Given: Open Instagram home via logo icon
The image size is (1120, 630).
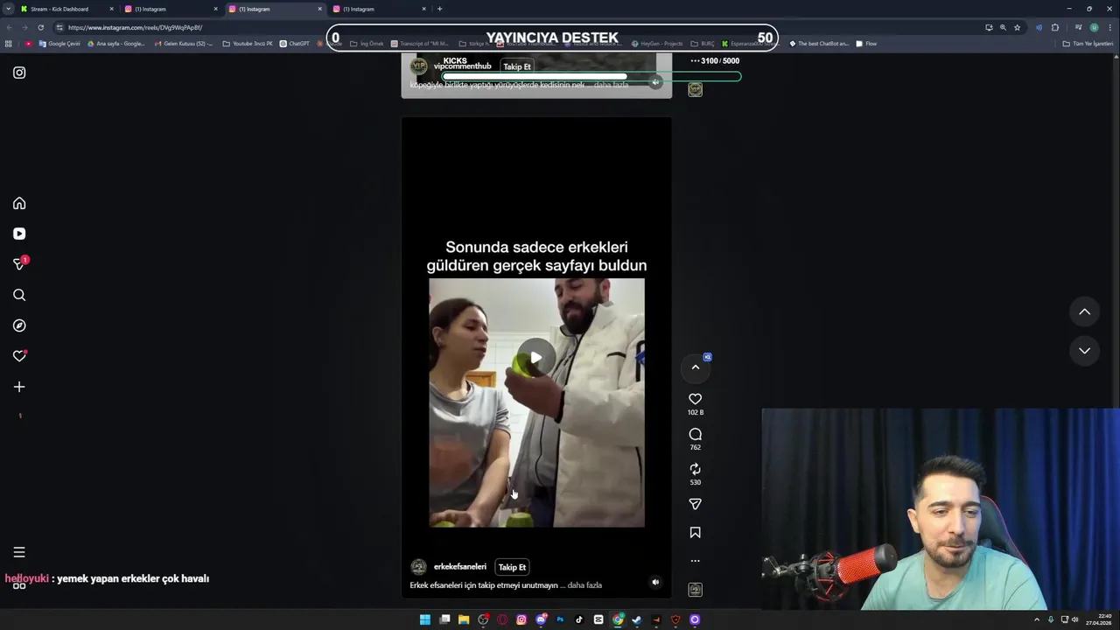Looking at the screenshot, I should tap(19, 73).
